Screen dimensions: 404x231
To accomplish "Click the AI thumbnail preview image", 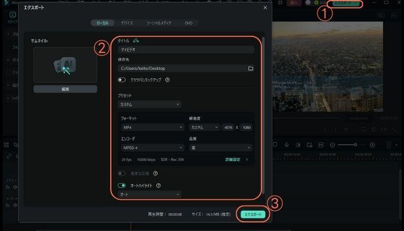I will 65,65.
